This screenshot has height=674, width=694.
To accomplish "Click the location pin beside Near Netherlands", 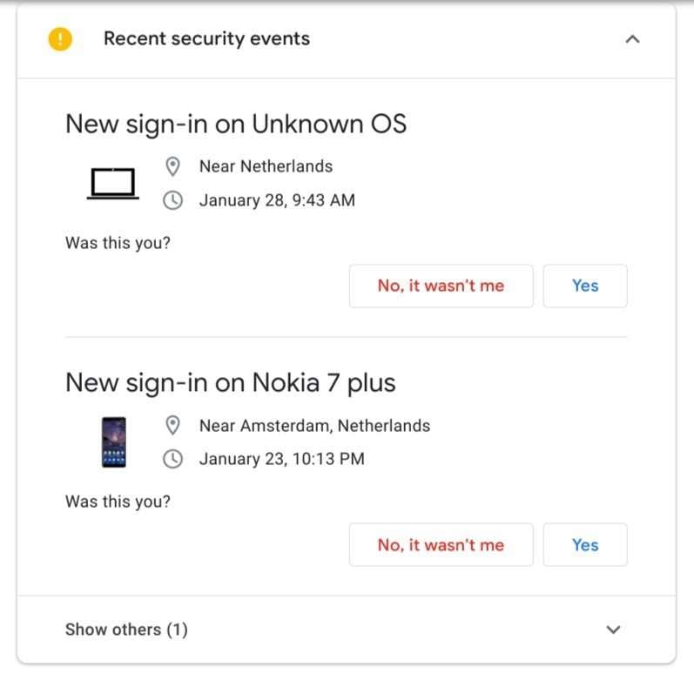I will (173, 166).
